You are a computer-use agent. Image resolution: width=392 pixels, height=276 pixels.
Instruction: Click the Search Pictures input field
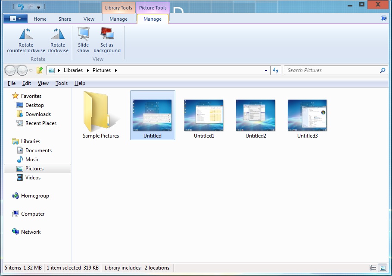pos(333,70)
